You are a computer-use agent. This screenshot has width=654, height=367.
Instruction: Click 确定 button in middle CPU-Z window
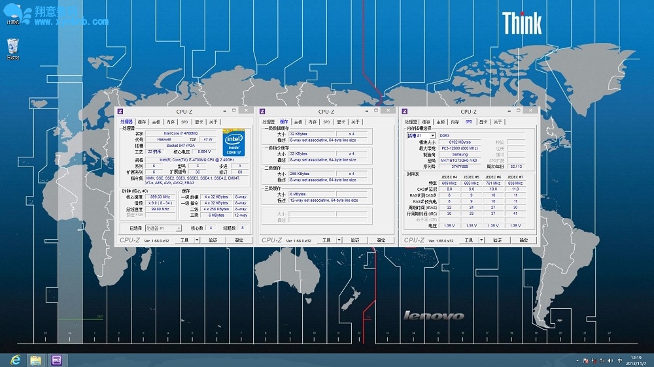coord(382,240)
